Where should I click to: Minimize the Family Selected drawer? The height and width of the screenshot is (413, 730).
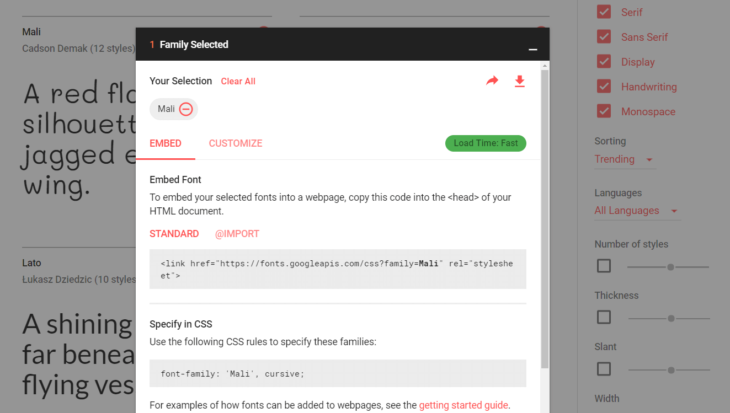point(532,50)
